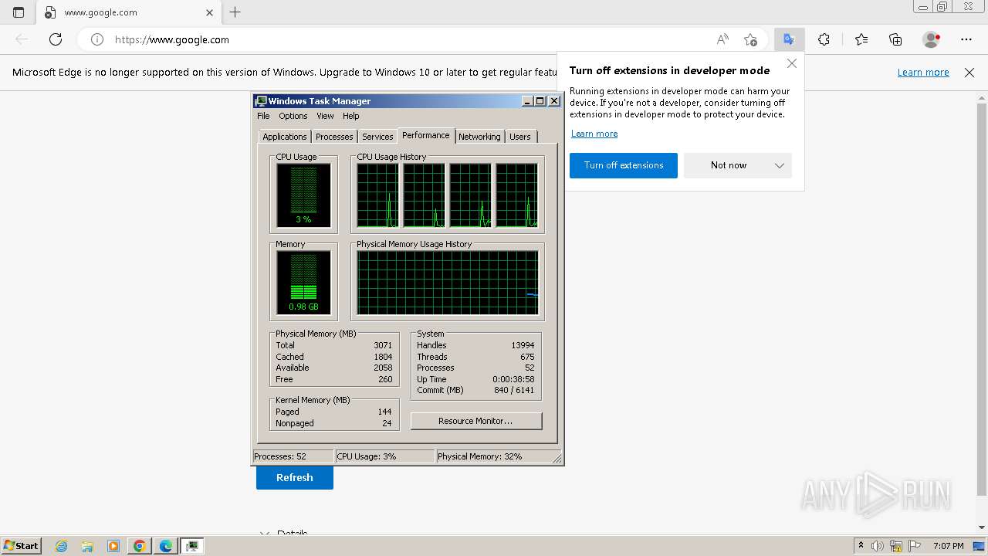Click the CPU Usage 3 % meter
Viewport: 988px width, 556px height.
[303, 195]
